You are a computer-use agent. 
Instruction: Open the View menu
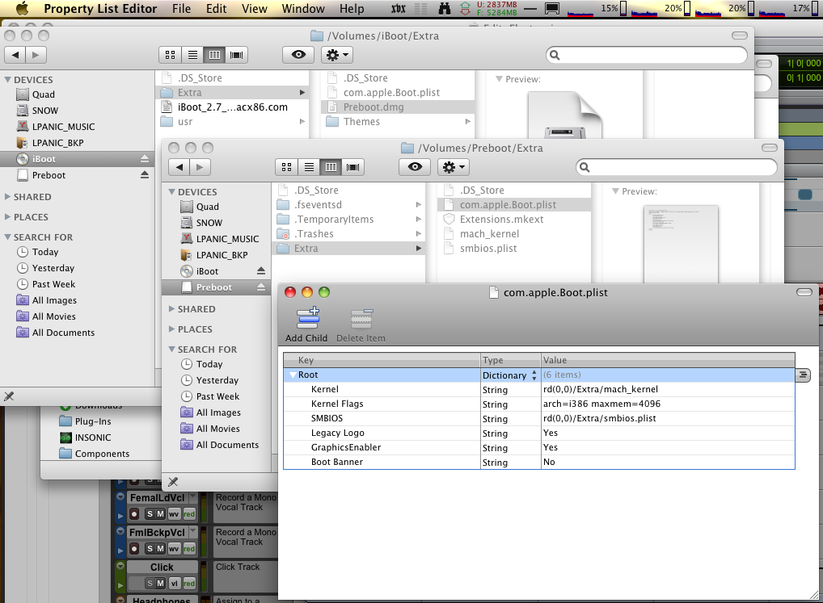click(254, 8)
